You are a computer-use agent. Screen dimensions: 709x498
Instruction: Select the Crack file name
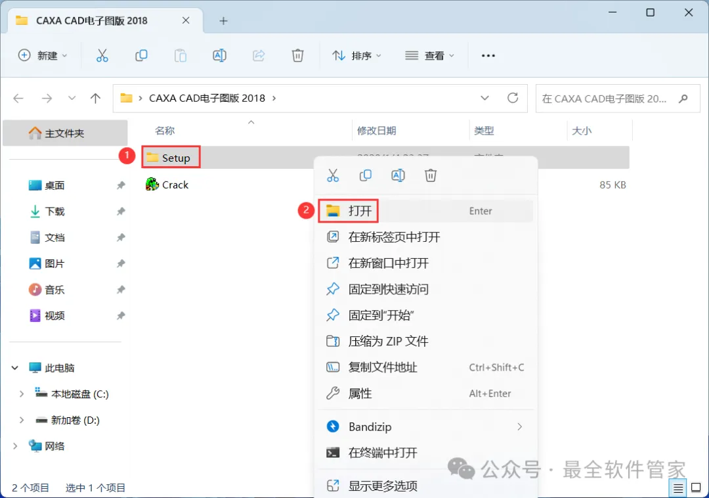pyautogui.click(x=175, y=185)
